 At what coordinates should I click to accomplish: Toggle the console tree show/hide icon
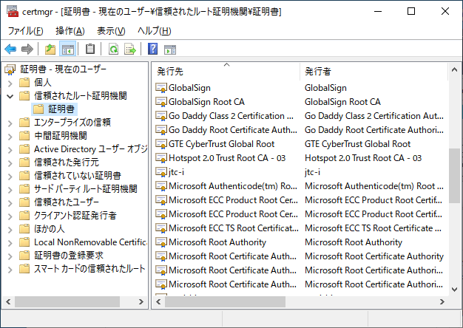(67, 49)
